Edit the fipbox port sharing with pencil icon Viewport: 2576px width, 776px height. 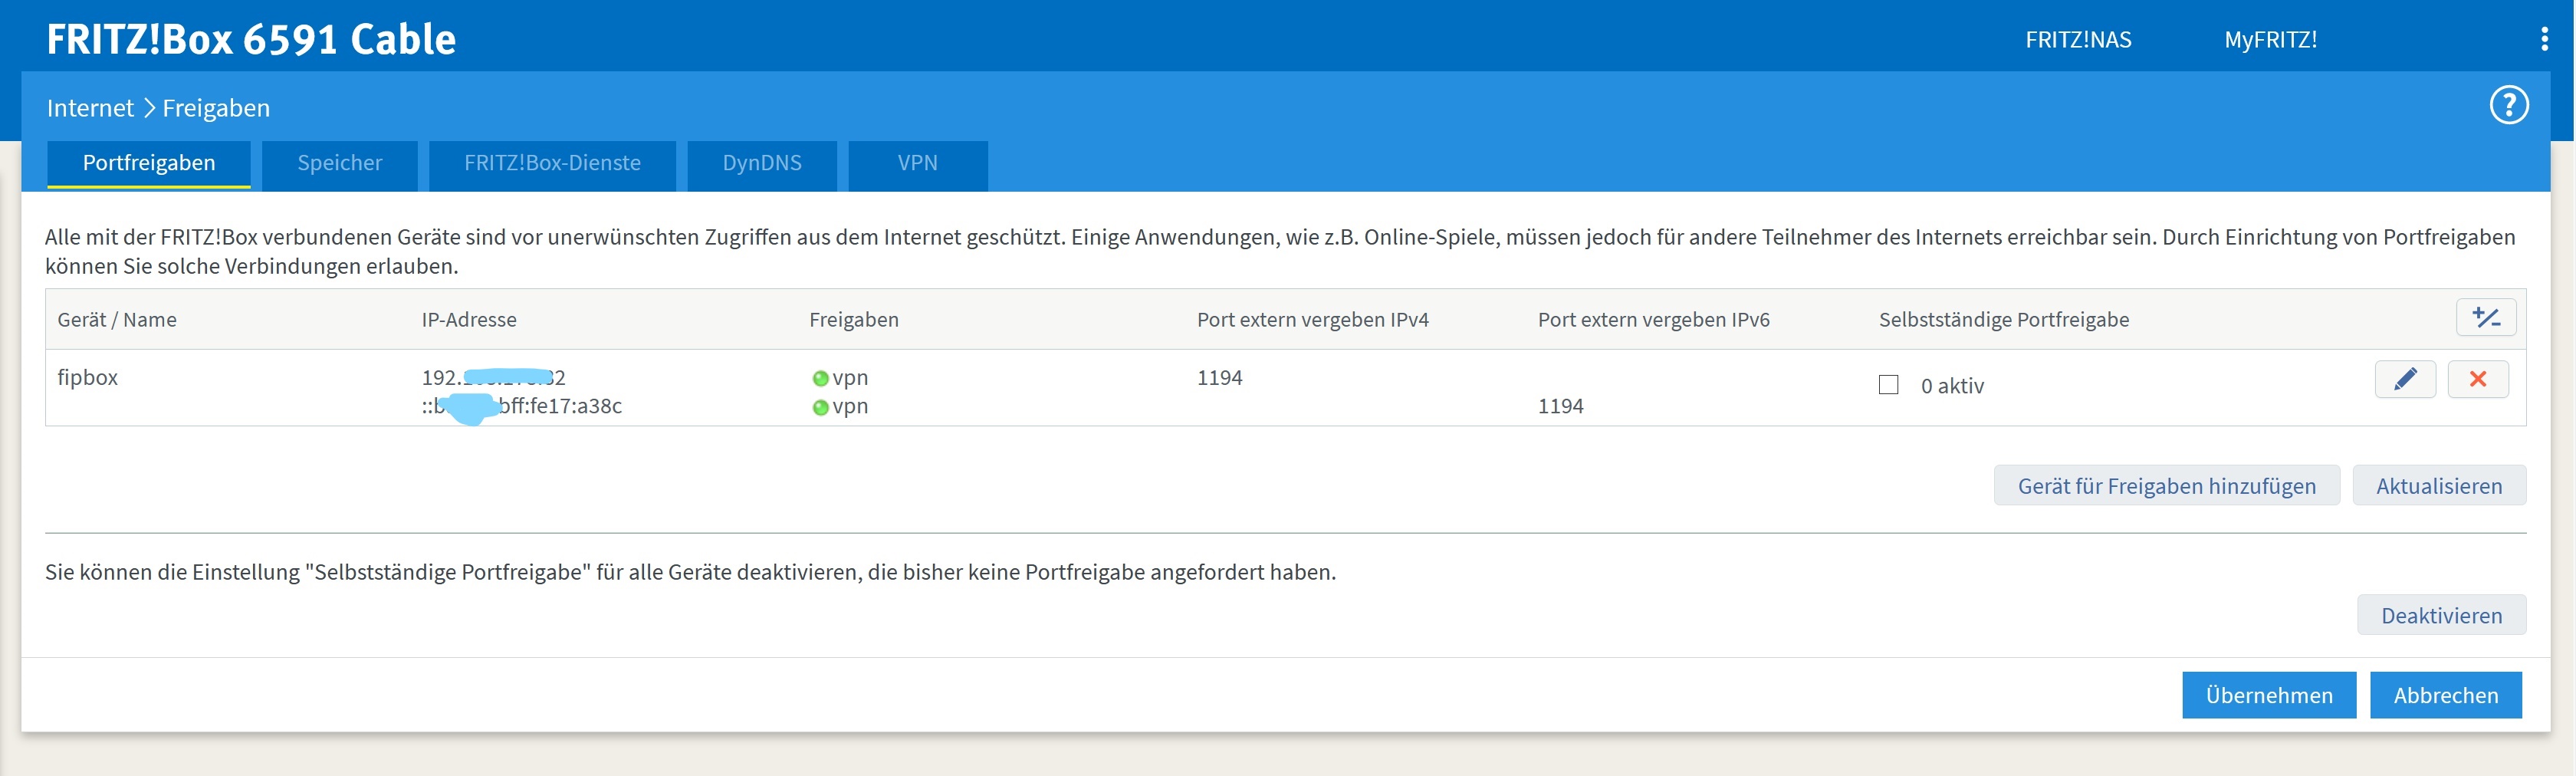pos(2405,379)
